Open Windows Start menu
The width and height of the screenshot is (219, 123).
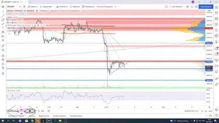click(x=3, y=121)
